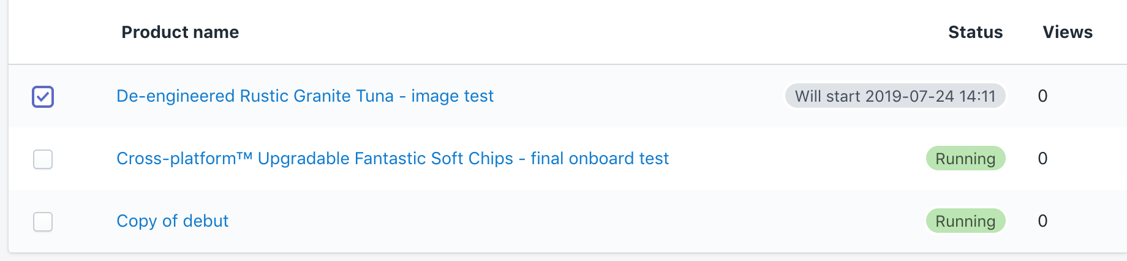Viewport: 1127px width, 261px height.
Task: Click the Status column header
Action: (975, 32)
